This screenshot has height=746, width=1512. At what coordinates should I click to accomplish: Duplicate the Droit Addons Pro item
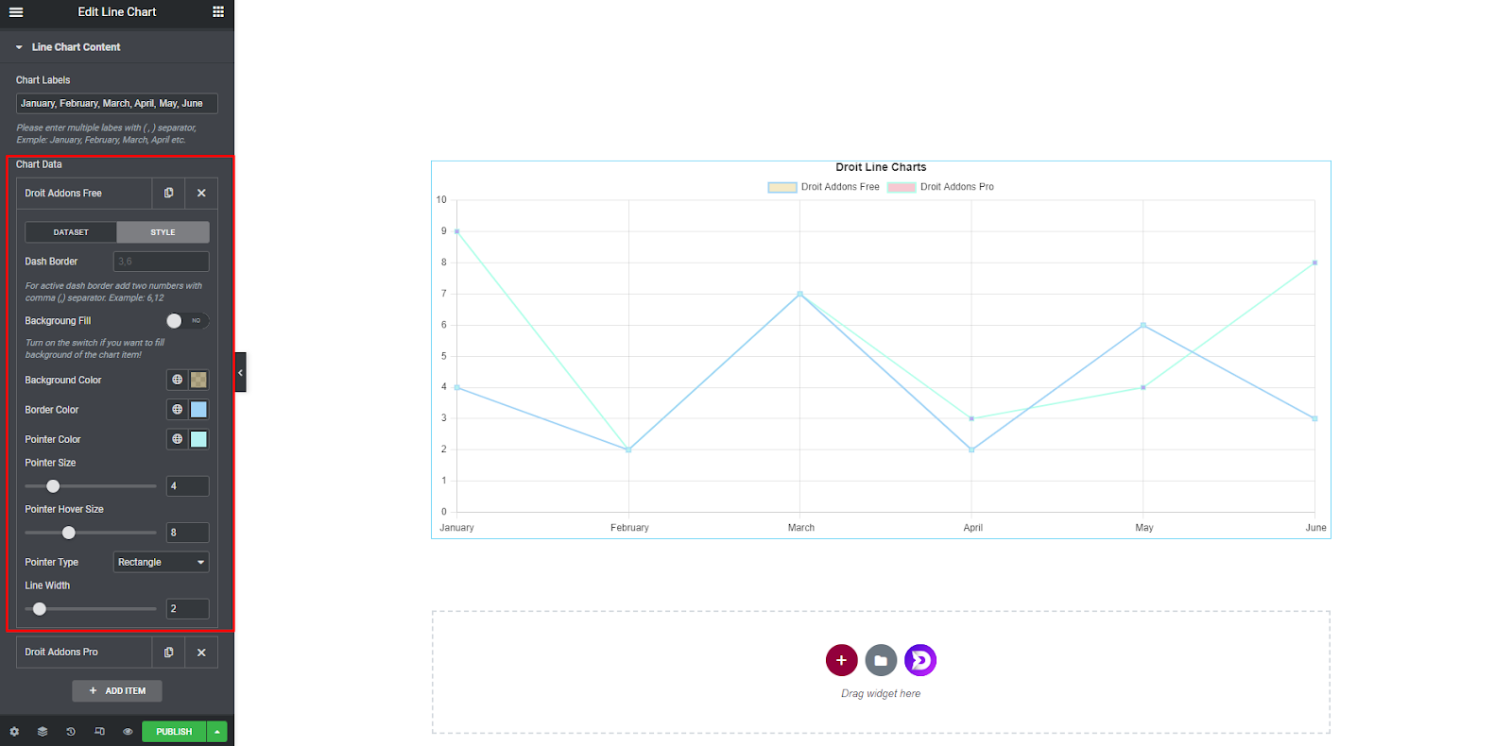pyautogui.click(x=168, y=653)
